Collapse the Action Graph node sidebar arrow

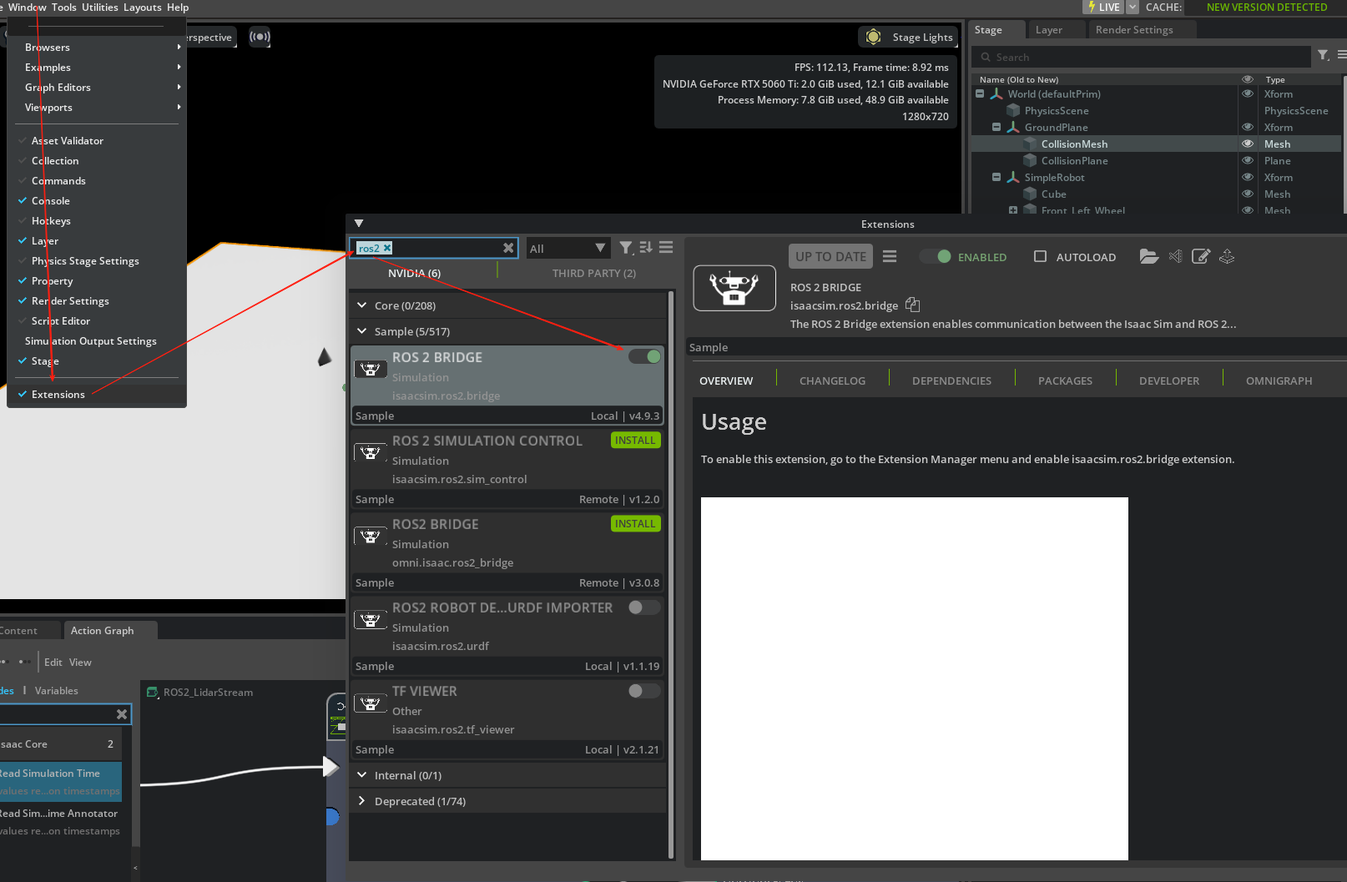click(x=135, y=869)
